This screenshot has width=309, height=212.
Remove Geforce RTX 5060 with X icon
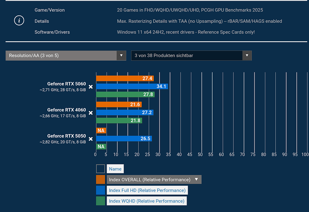(x=91, y=87)
